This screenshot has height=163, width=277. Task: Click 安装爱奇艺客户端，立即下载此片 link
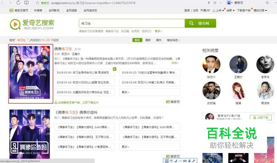(x=78, y=102)
